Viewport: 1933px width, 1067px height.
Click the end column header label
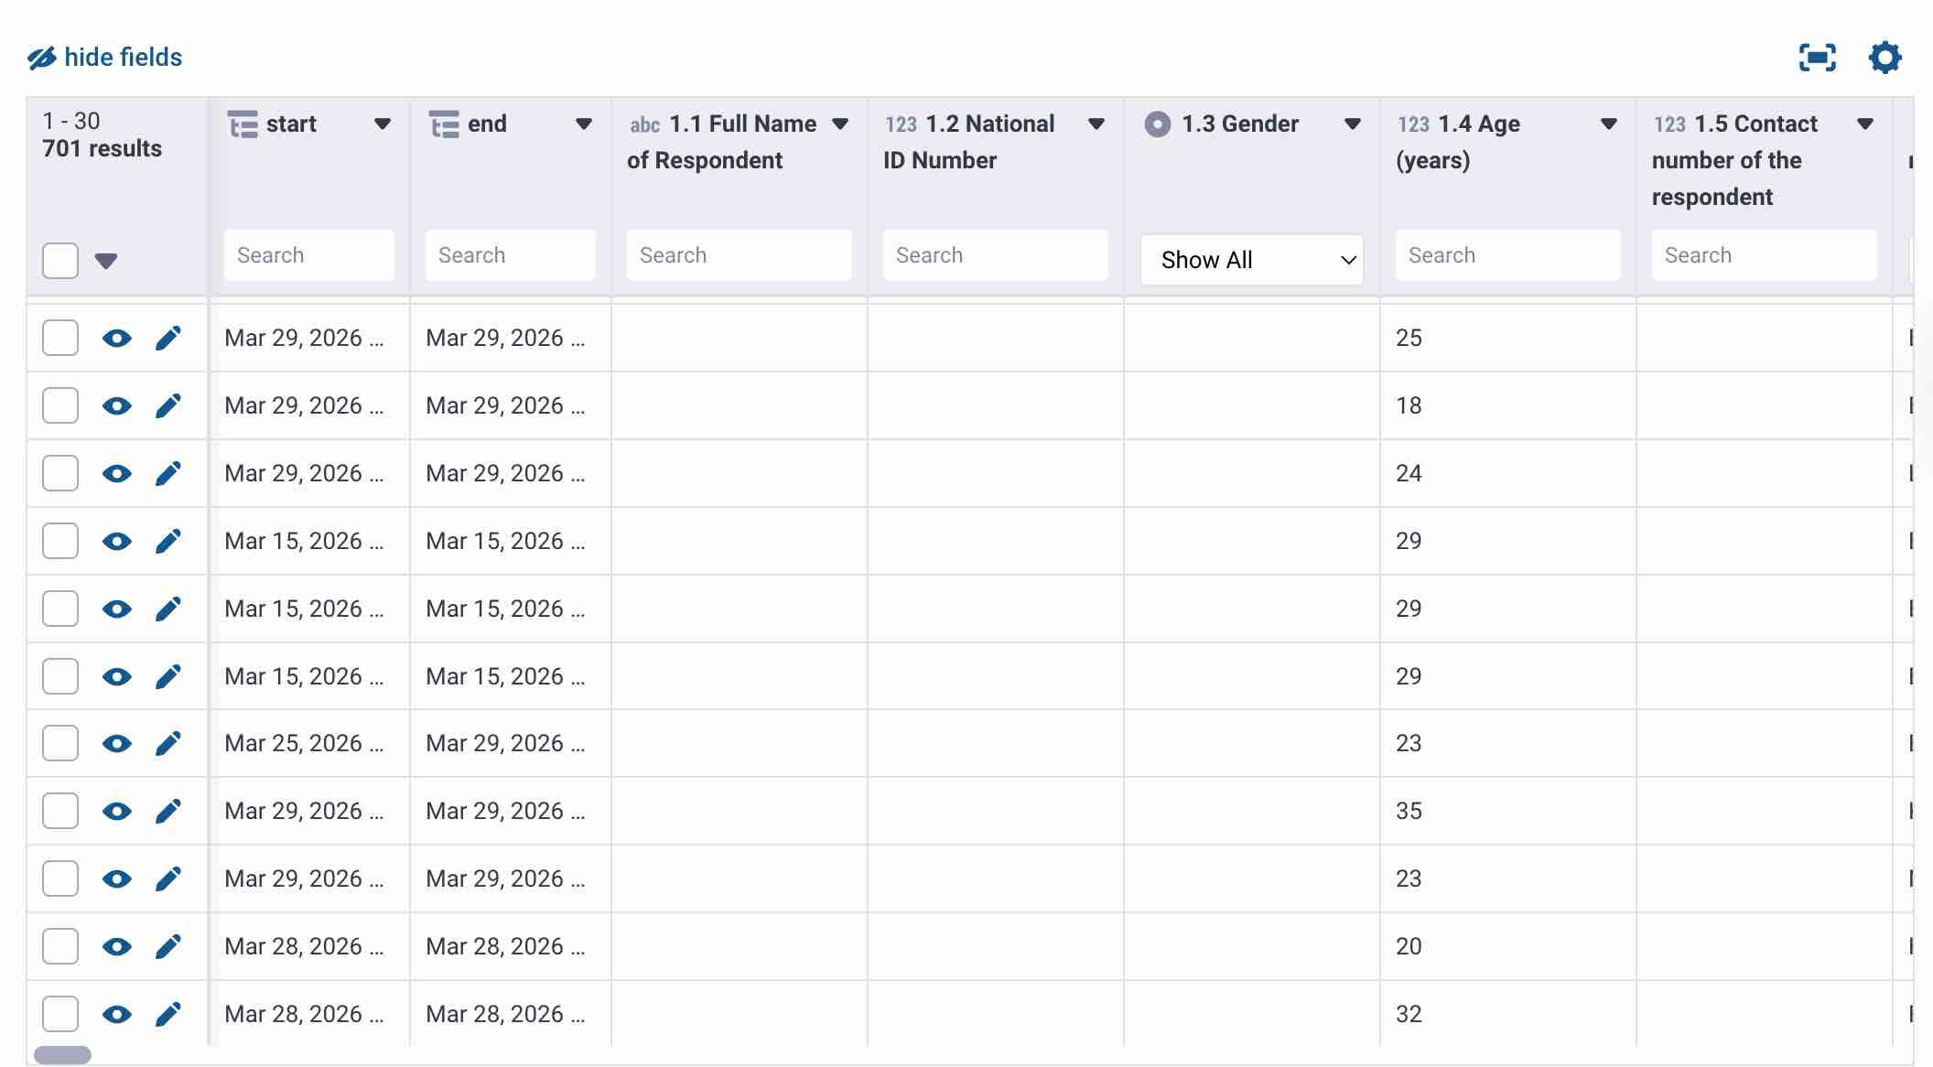[486, 124]
